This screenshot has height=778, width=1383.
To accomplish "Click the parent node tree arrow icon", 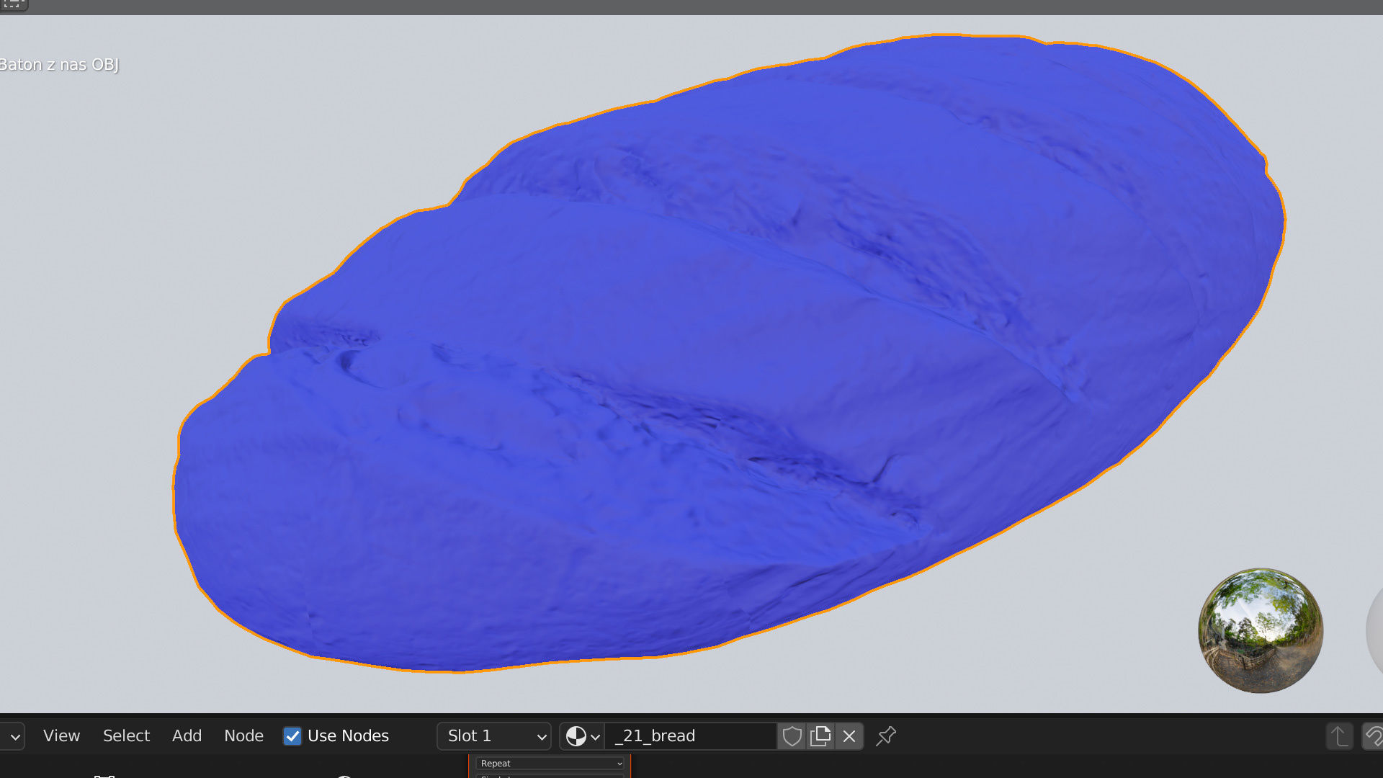I will pyautogui.click(x=1339, y=736).
